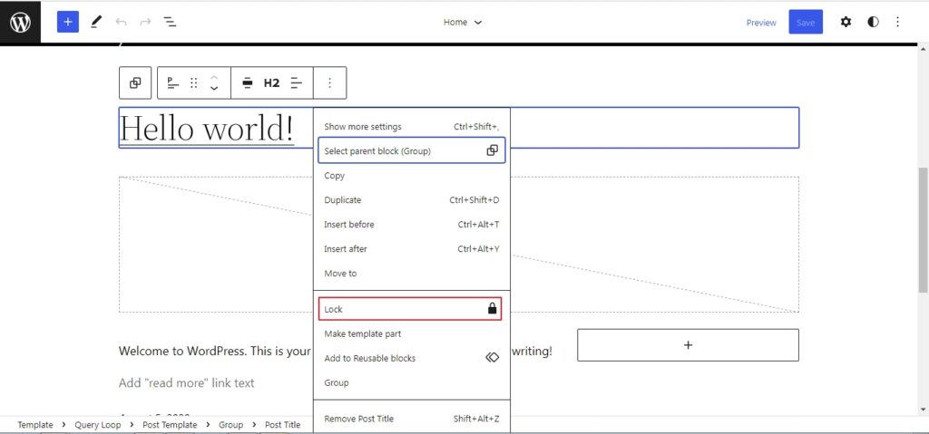The height and width of the screenshot is (434, 929).
Task: Open the block inserter plus button
Action: 67,22
